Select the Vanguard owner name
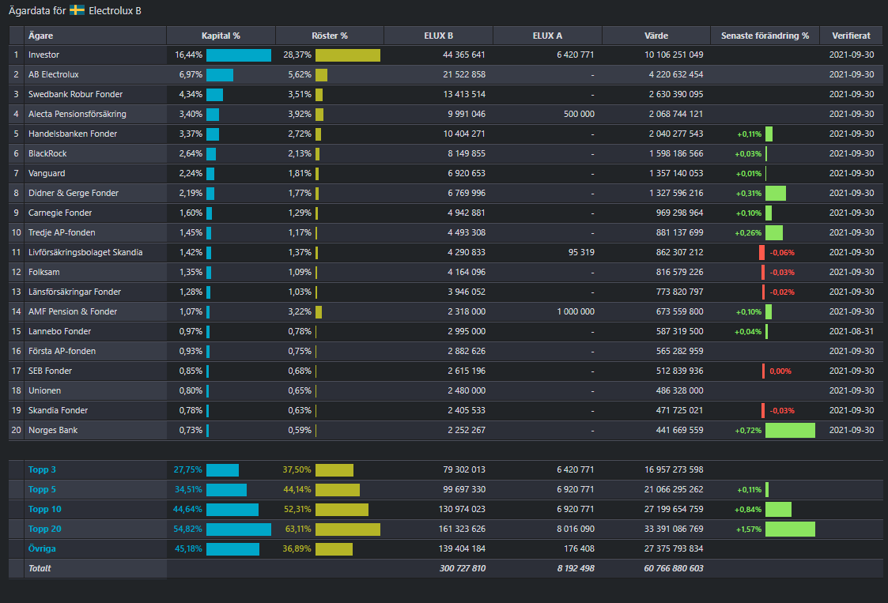This screenshot has width=888, height=603. pos(47,173)
